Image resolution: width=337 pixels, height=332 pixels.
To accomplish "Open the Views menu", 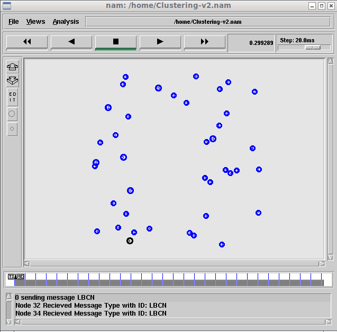I will pos(35,22).
